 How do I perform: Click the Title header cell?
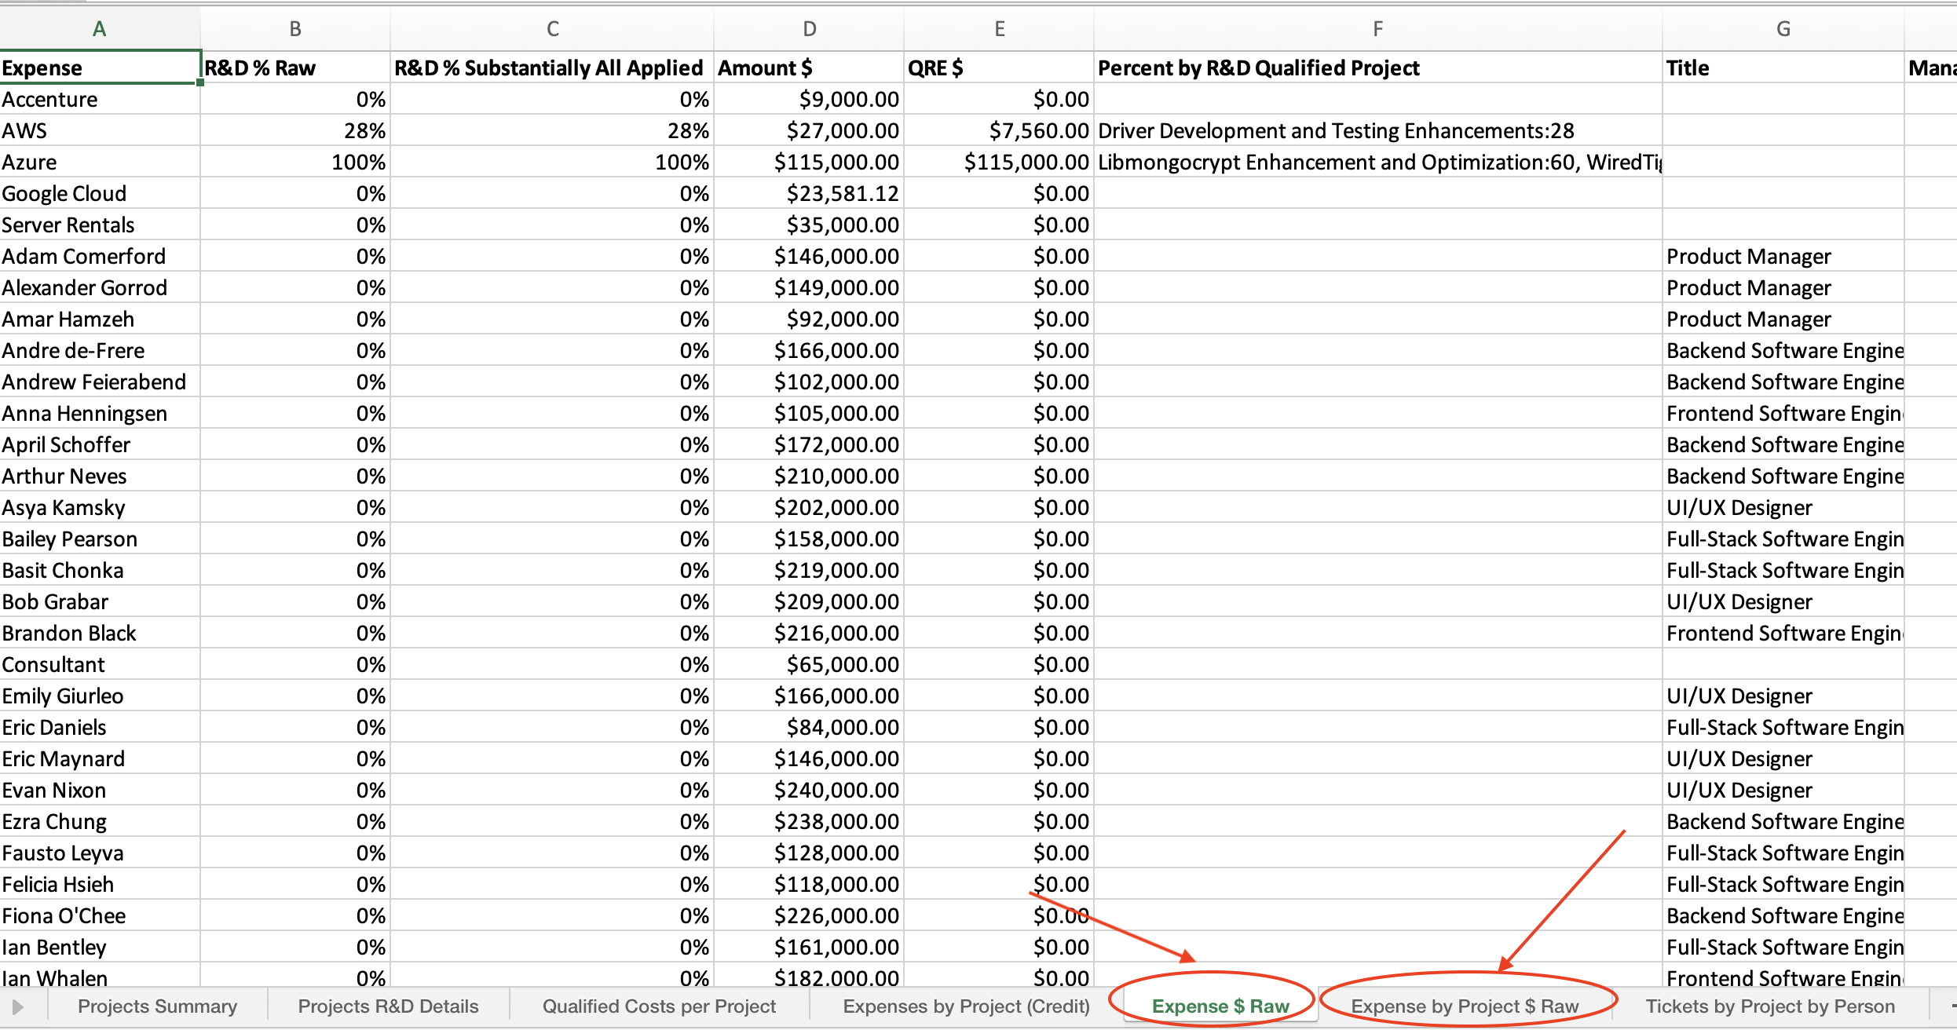point(1783,68)
